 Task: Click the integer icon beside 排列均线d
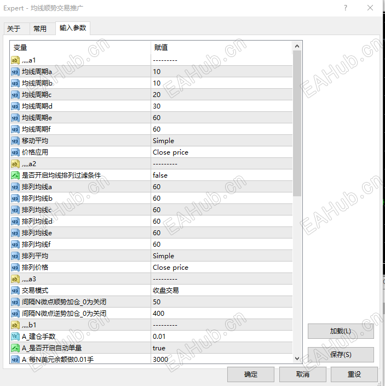click(x=15, y=222)
